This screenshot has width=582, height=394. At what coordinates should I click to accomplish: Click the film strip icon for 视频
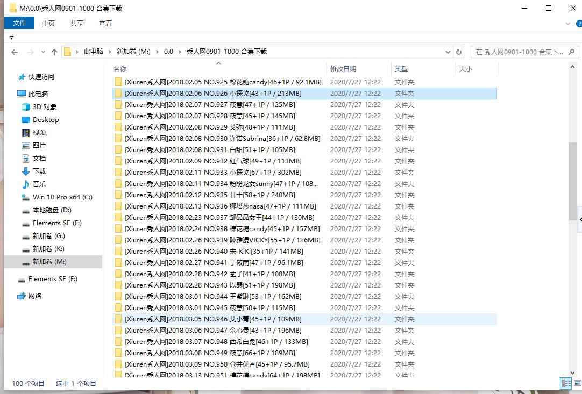click(x=26, y=133)
